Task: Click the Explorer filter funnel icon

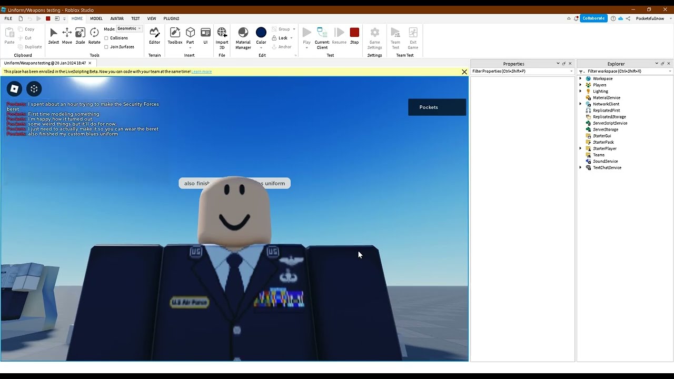Action: 581,72
